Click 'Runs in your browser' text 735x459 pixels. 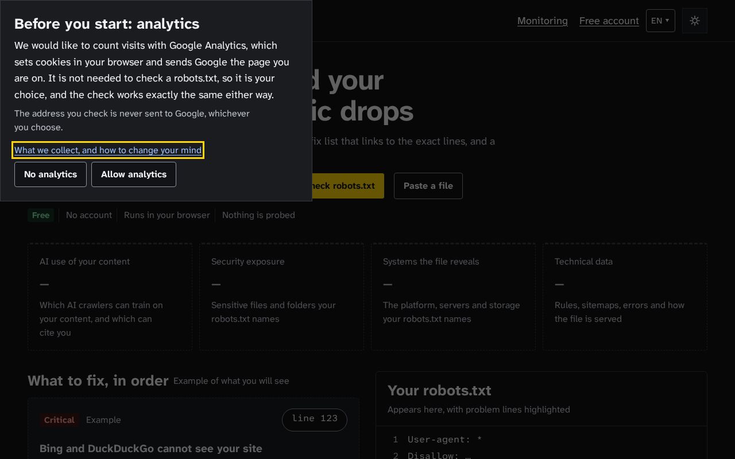tap(167, 215)
